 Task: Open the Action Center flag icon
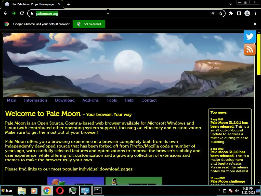click(x=230, y=191)
